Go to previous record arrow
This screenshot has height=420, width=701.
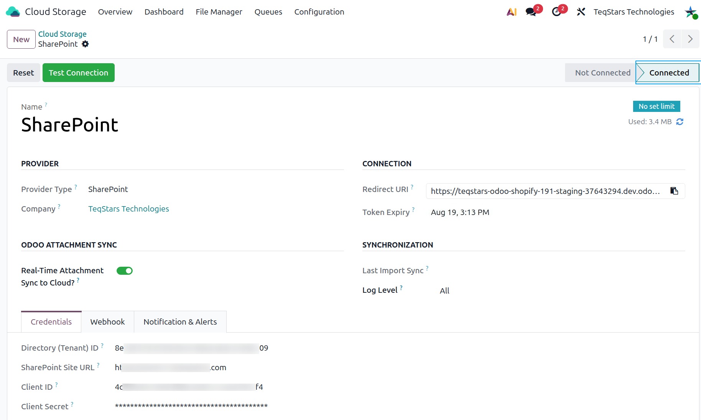click(x=672, y=39)
